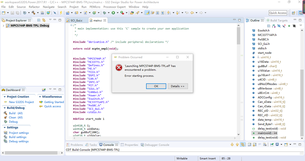
Task: Click the Build Targets tab
Action: click(x=277, y=20)
